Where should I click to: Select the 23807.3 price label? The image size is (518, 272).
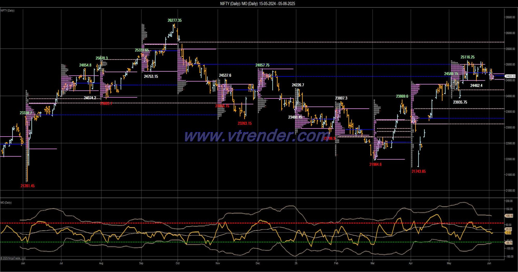pos(341,98)
